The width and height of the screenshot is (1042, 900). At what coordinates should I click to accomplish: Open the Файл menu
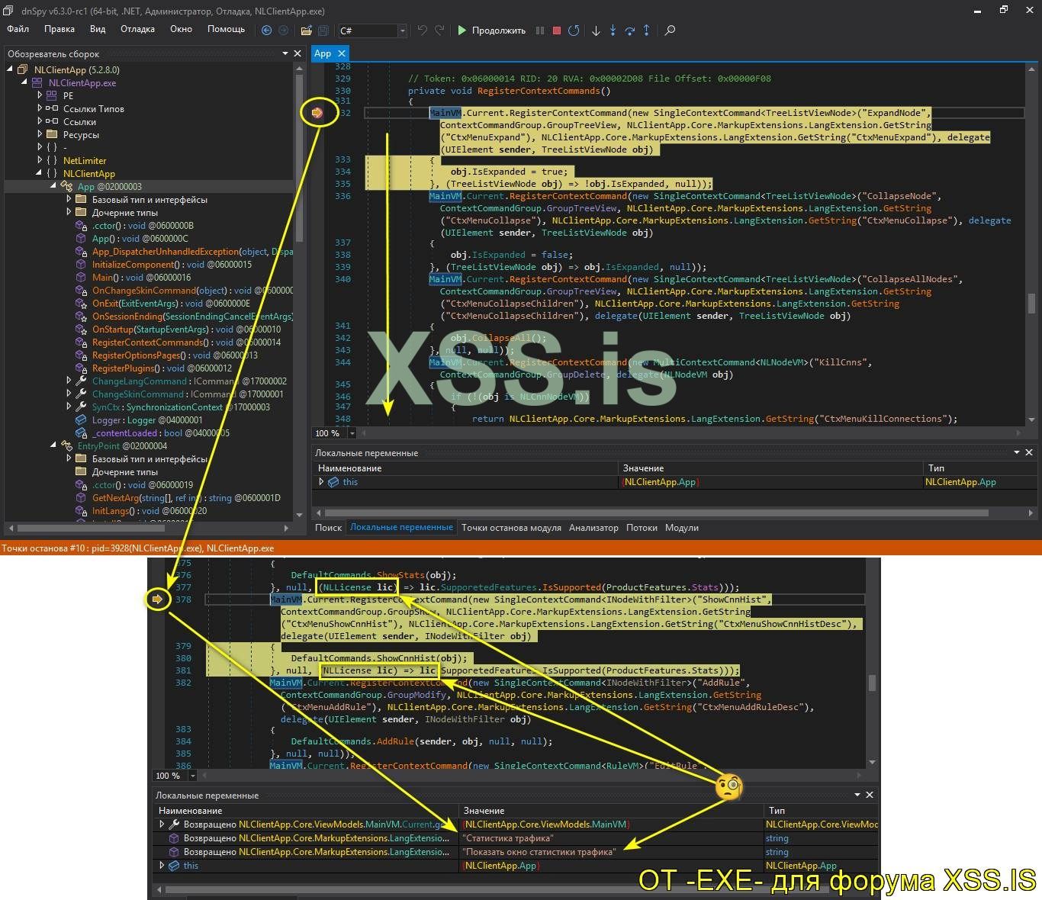[x=18, y=29]
